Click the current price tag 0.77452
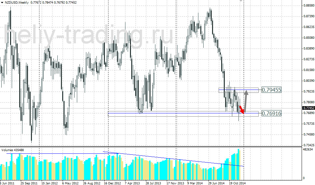The height and width of the screenshot is (185, 315). coord(308,108)
